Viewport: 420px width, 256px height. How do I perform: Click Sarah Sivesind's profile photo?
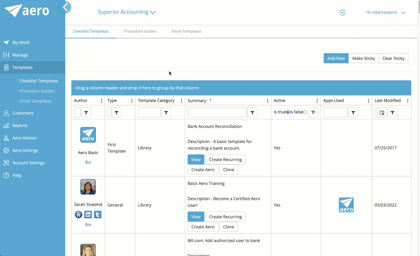(x=88, y=187)
